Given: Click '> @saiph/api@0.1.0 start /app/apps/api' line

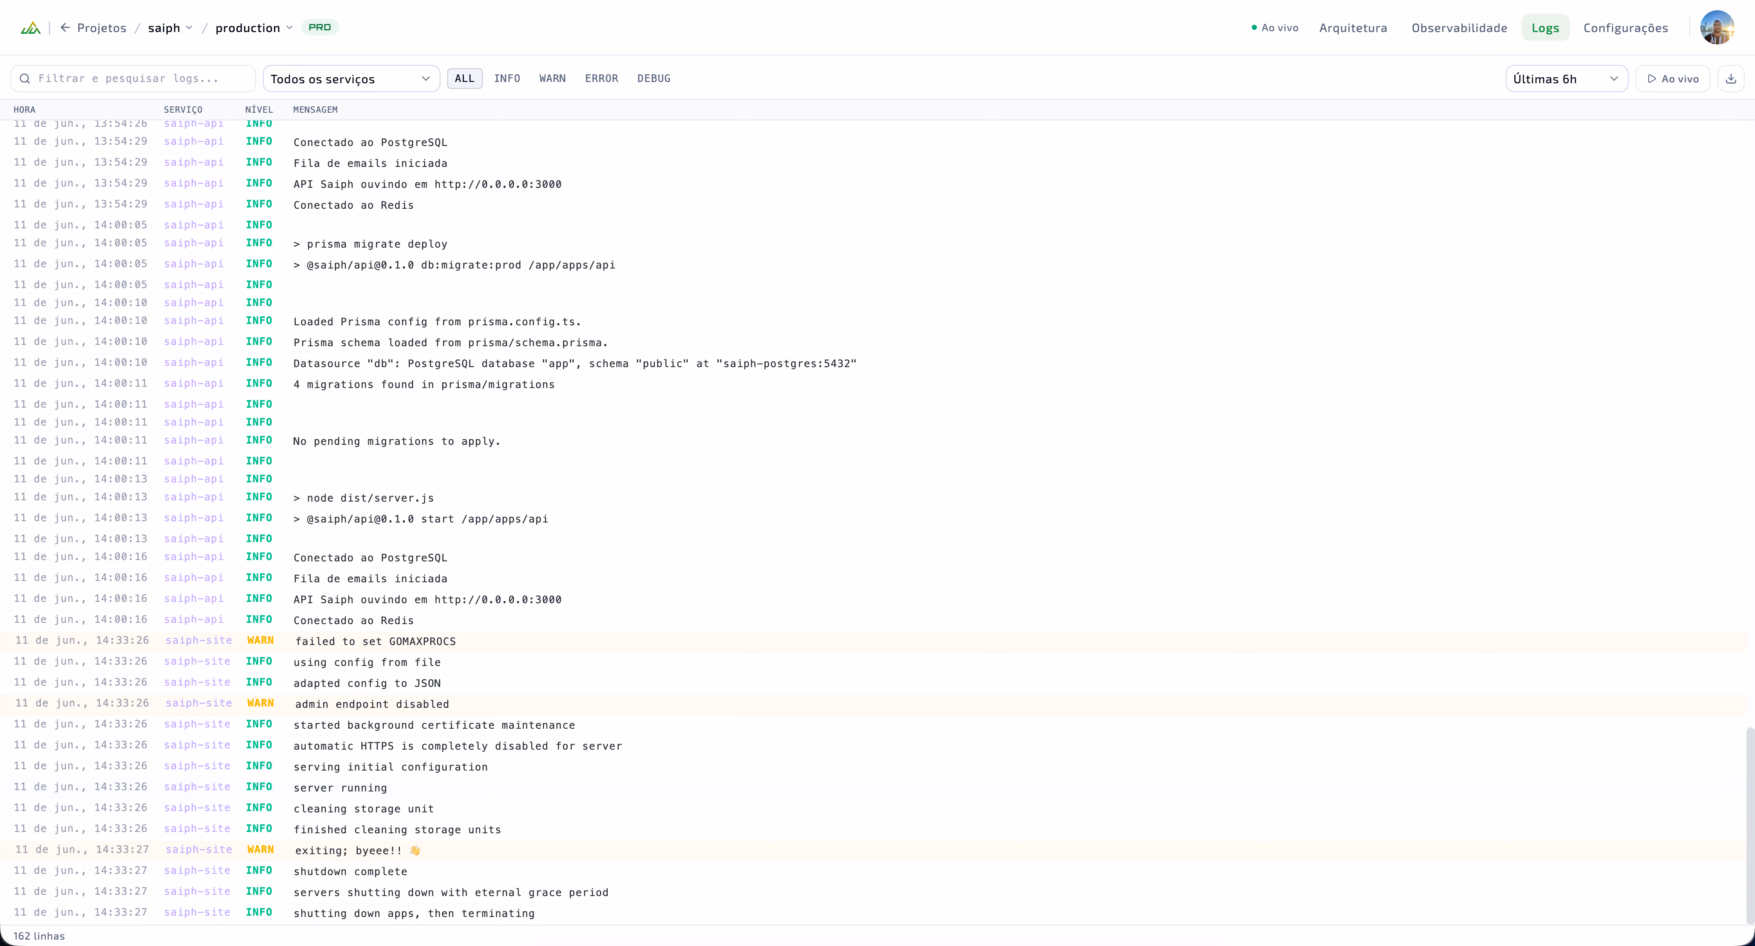Looking at the screenshot, I should [x=420, y=520].
